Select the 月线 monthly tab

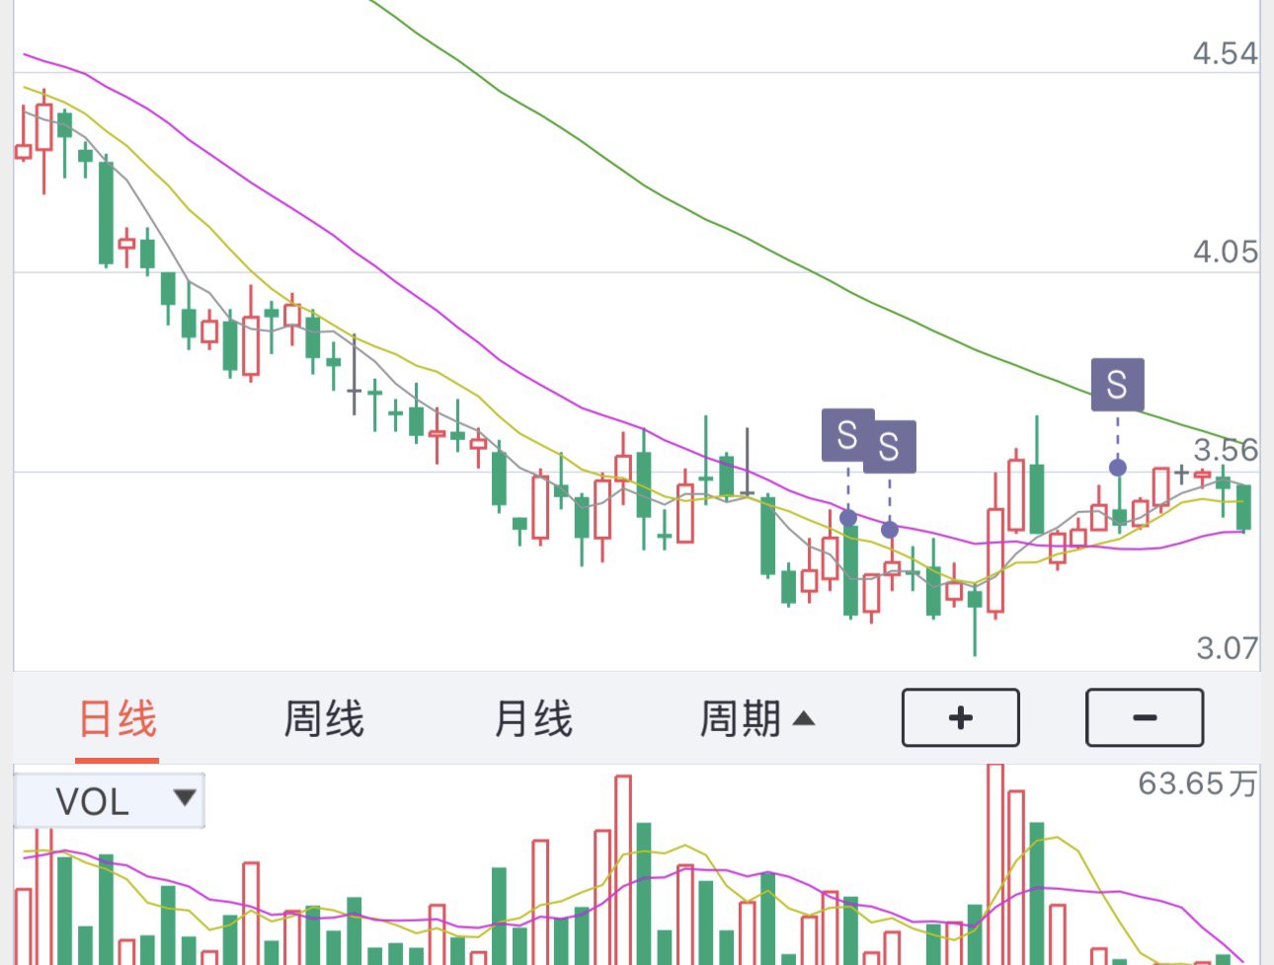(532, 718)
